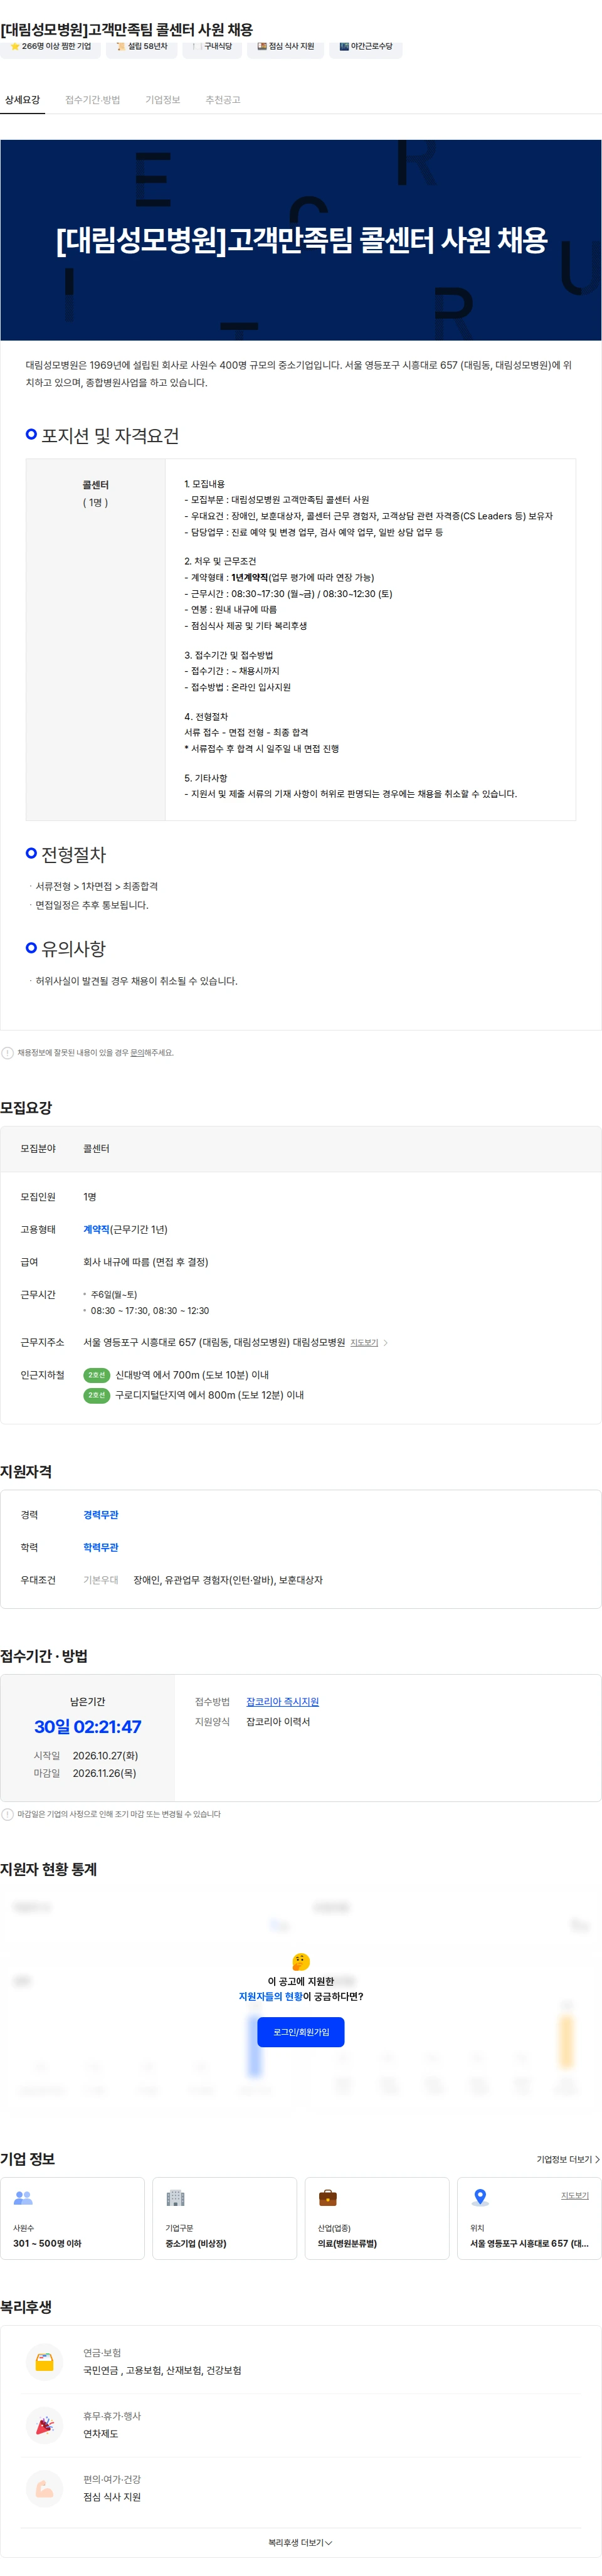Click the 서울 영등포구 시흥대로 657 location text in card
This screenshot has height=2576, width=602.
[529, 2243]
